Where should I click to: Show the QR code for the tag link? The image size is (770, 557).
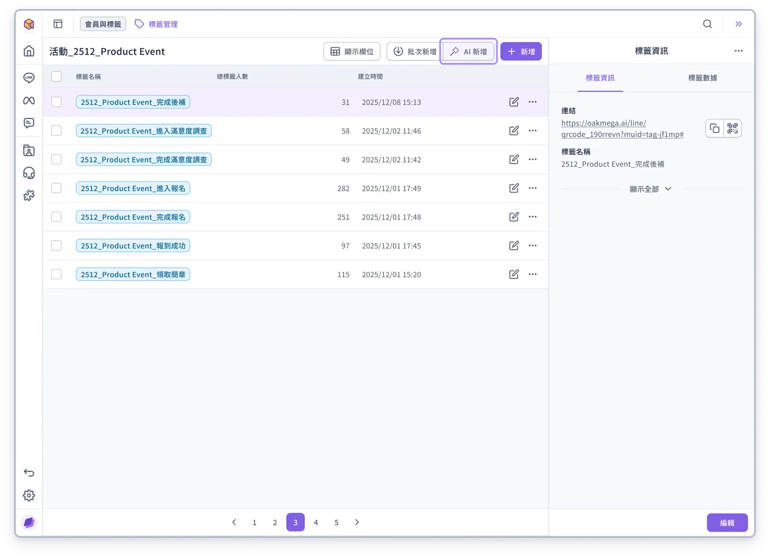click(732, 128)
